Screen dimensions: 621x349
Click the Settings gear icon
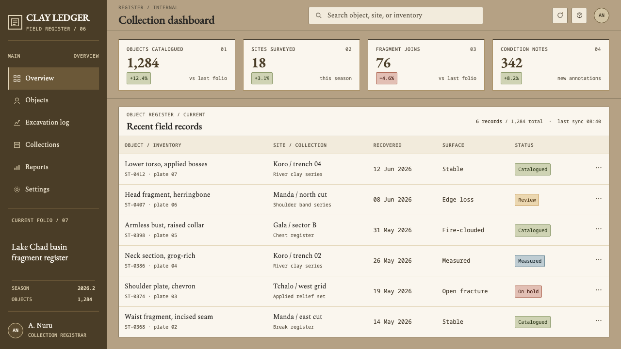click(x=17, y=190)
